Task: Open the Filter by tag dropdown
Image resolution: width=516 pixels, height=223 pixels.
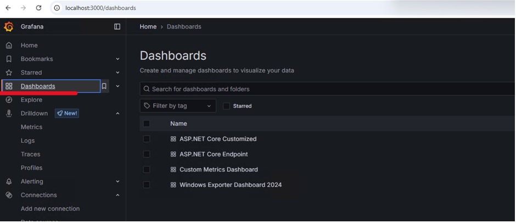Action: [178, 106]
